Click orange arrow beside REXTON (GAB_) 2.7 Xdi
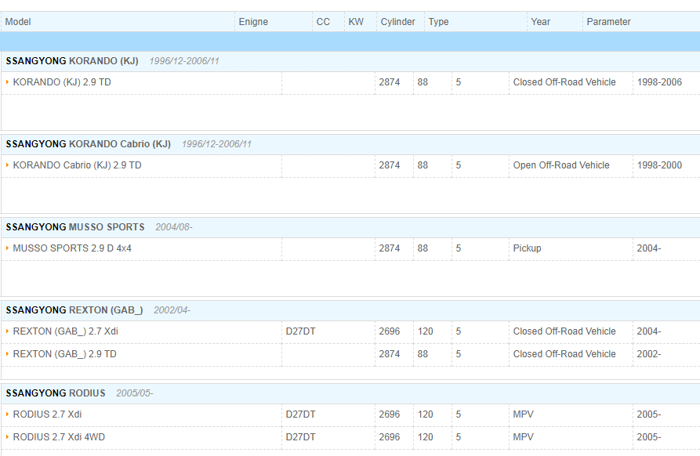 click(x=7, y=331)
